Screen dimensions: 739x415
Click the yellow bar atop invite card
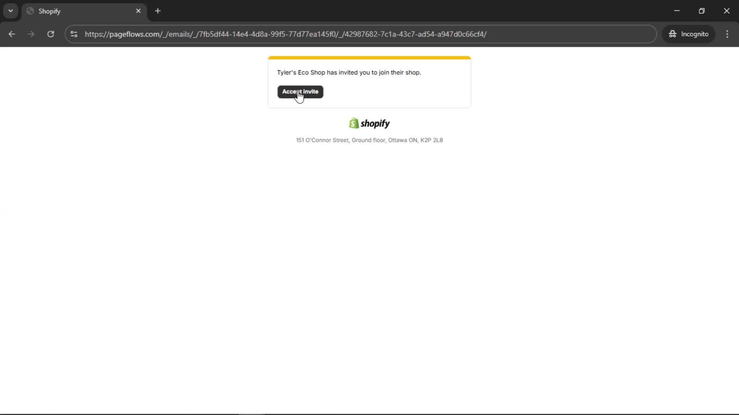click(369, 58)
